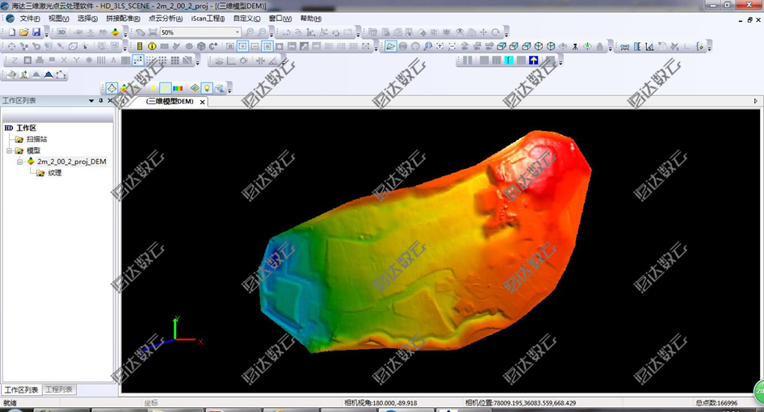Close the 三维模型DEM document tab
The image size is (764, 412).
203,102
